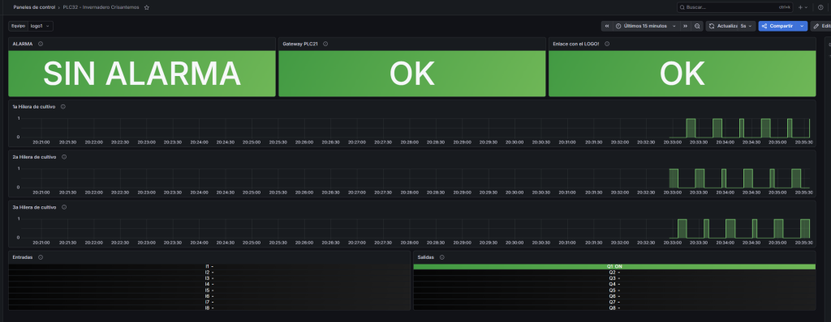
Task: Shift time range forward with double-right arrows
Action: [x=685, y=26]
